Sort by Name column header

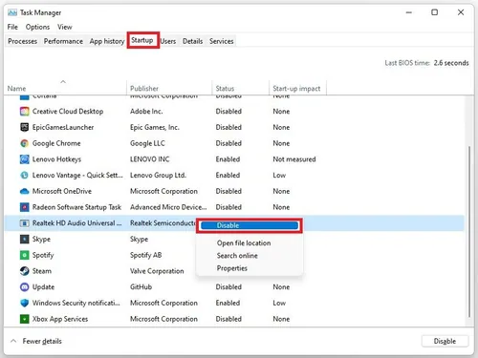pos(16,89)
